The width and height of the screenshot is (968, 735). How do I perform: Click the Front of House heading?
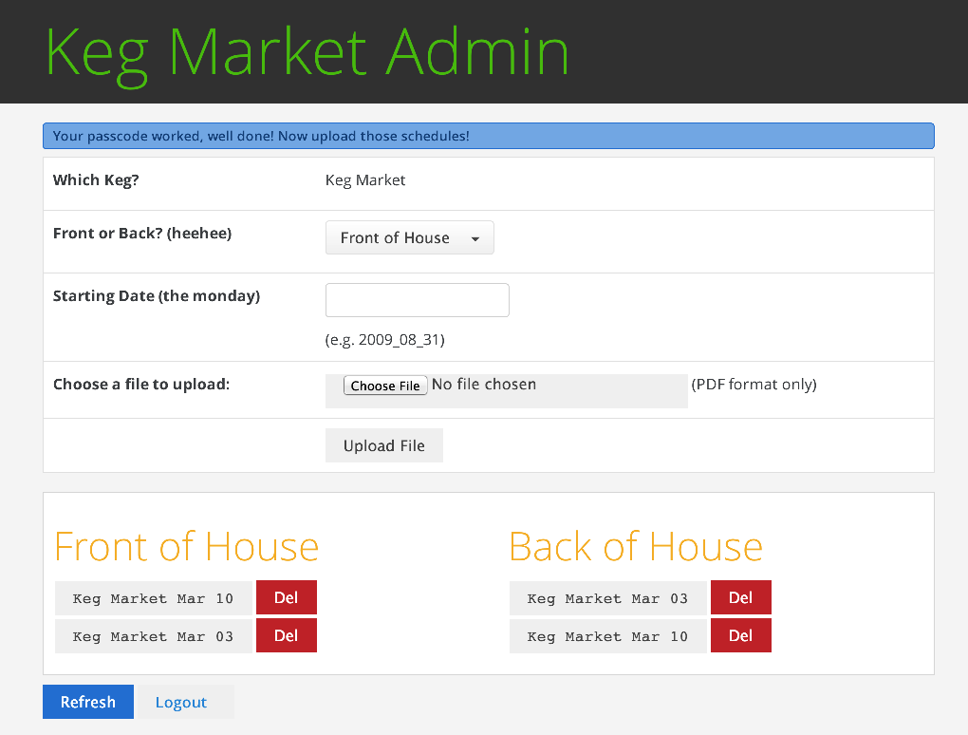click(x=186, y=547)
